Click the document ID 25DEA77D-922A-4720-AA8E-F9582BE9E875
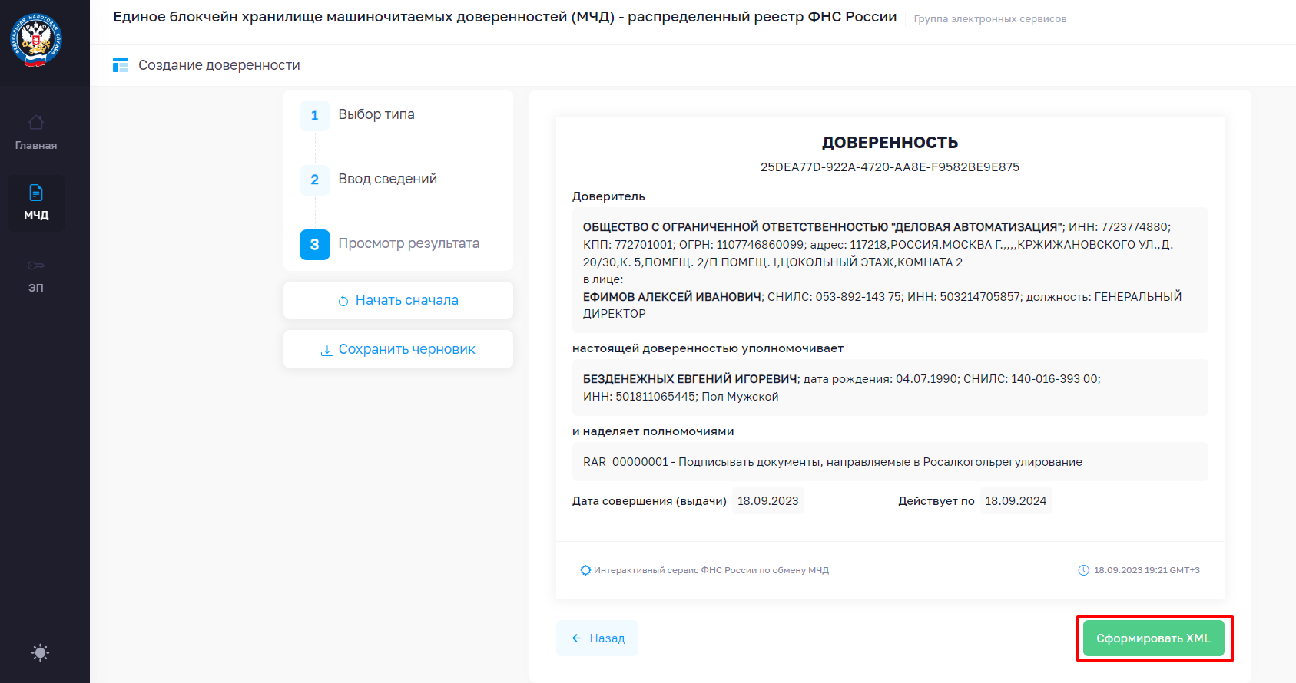 [890, 167]
